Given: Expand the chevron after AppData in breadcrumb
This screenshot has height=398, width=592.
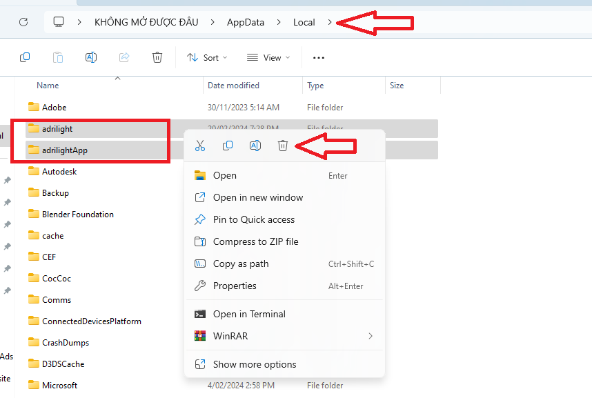Looking at the screenshot, I should point(279,22).
